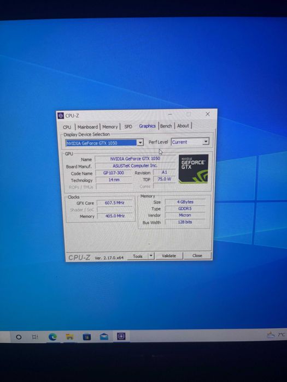
Task: Click the Tools button
Action: pyautogui.click(x=138, y=256)
